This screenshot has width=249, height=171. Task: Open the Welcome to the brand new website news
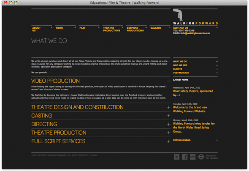click(190, 109)
